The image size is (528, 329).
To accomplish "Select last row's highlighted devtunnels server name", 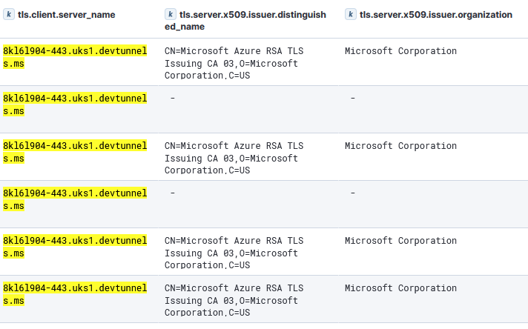I will click(x=74, y=294).
